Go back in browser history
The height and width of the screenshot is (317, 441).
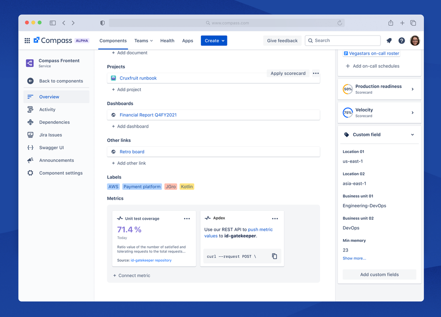[64, 23]
